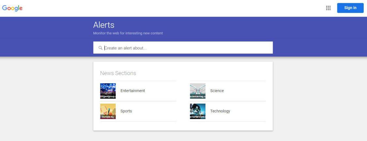Viewport: 367px width, 141px height.
Task: Click the Science thumbnail image
Action: pyautogui.click(x=198, y=91)
